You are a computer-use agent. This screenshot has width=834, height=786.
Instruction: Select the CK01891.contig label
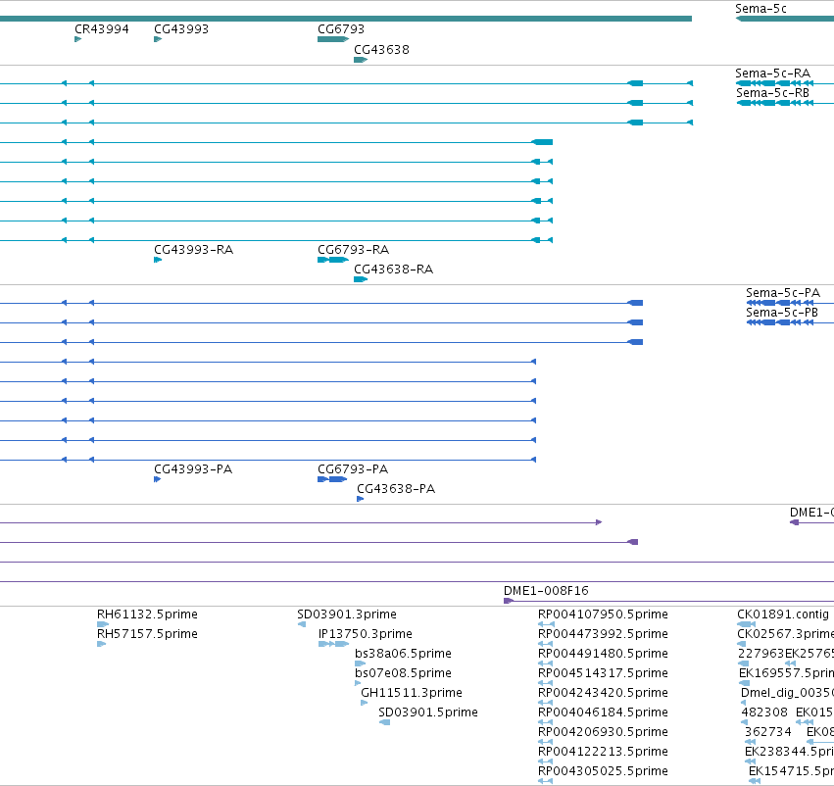coord(783,614)
